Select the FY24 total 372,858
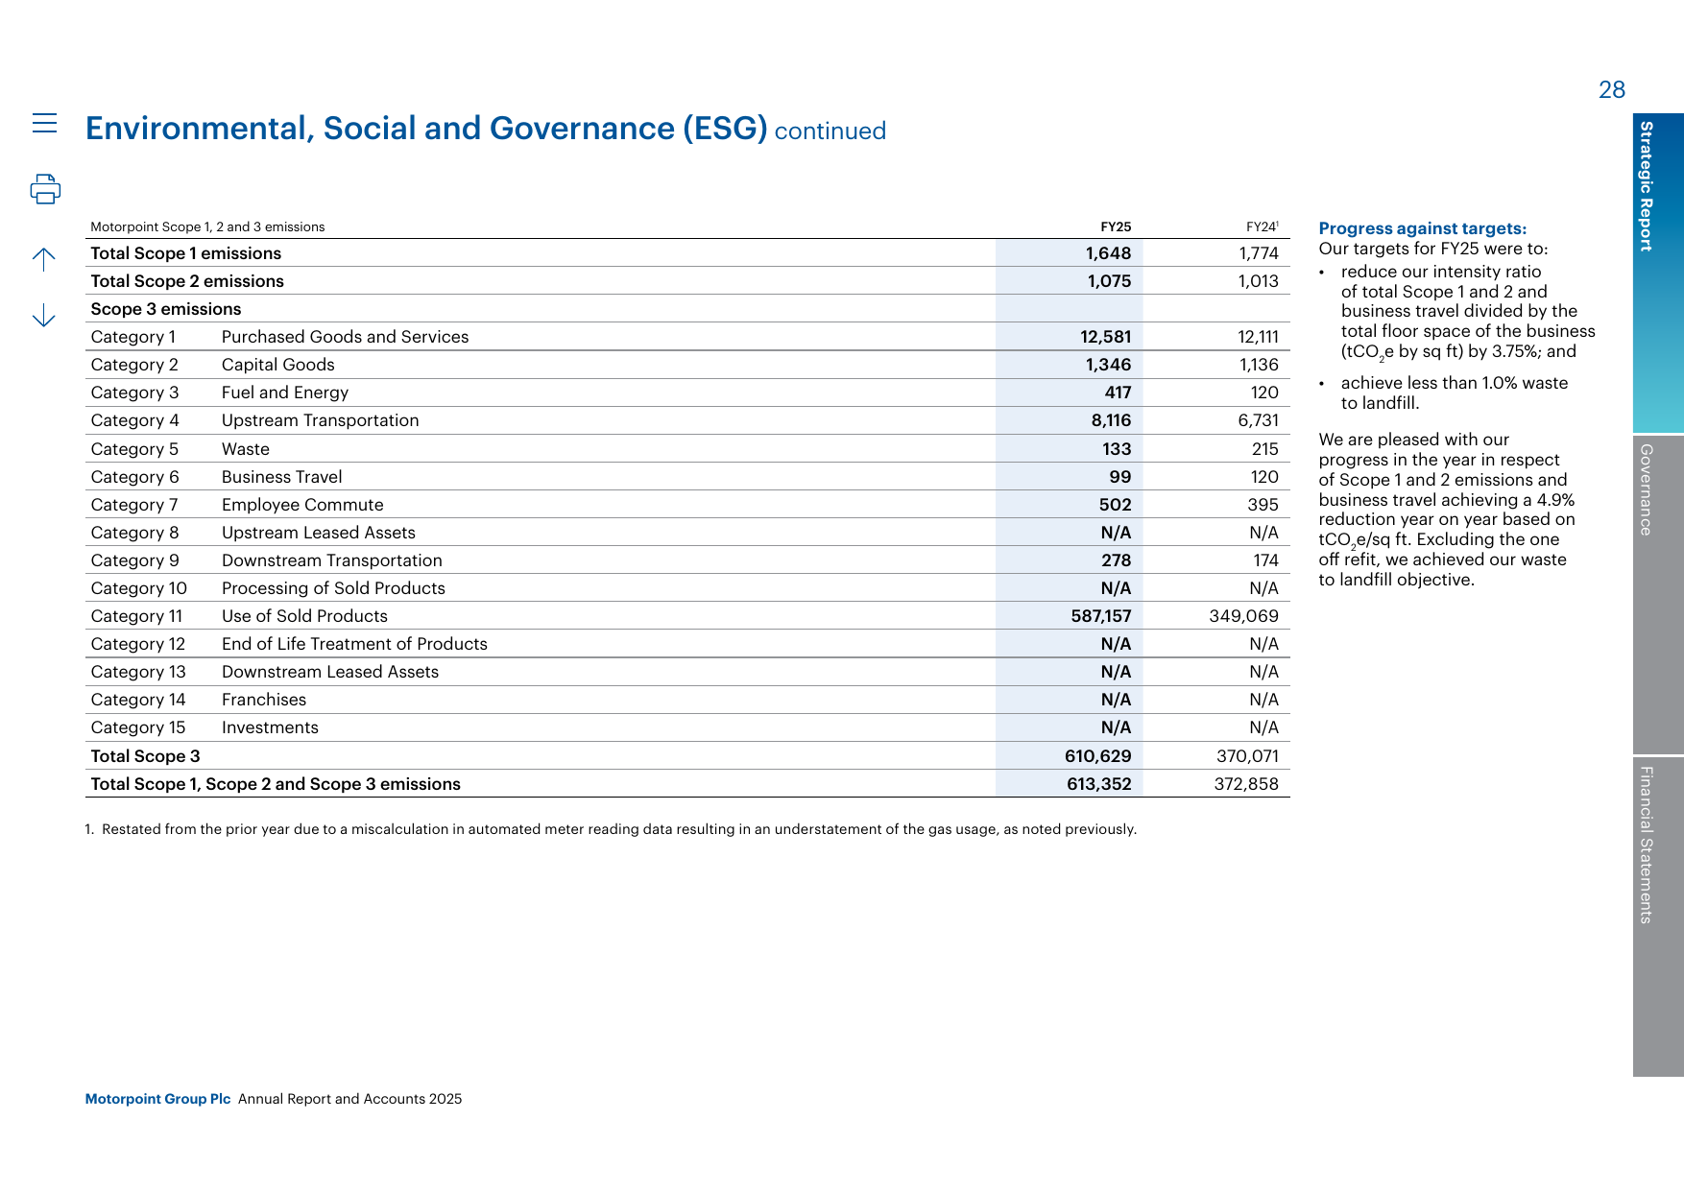Viewport: 1684px width, 1191px height. [1246, 784]
